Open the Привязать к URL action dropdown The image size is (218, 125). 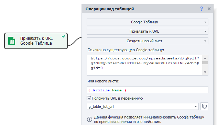tap(148, 31)
